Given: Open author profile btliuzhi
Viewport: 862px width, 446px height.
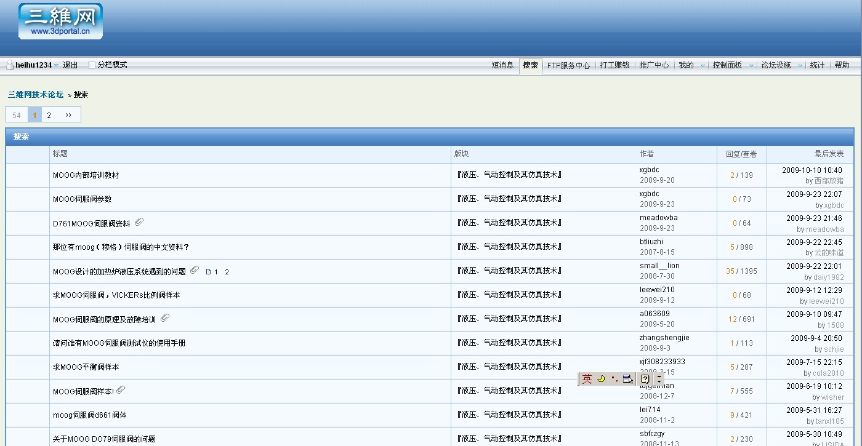Looking at the screenshot, I should pyautogui.click(x=651, y=242).
